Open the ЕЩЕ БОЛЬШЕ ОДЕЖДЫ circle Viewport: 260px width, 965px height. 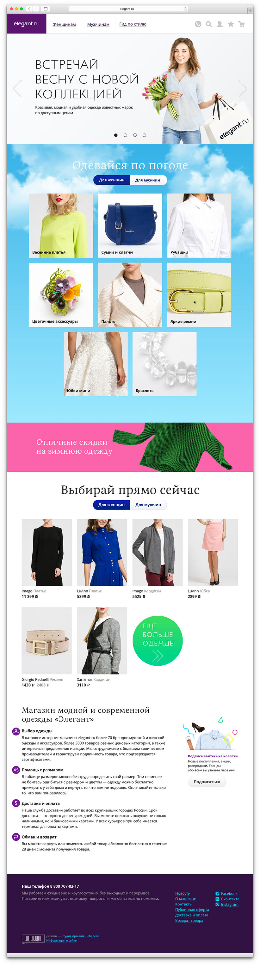pos(157,641)
